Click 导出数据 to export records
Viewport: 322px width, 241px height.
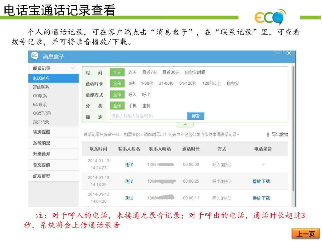point(280,134)
